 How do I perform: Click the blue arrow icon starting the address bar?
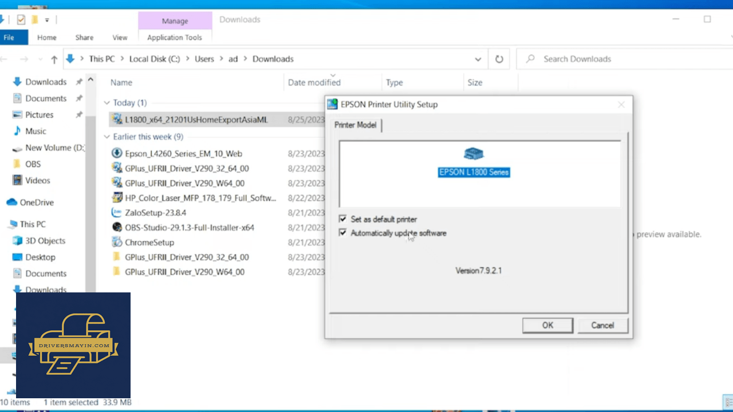[x=70, y=59]
